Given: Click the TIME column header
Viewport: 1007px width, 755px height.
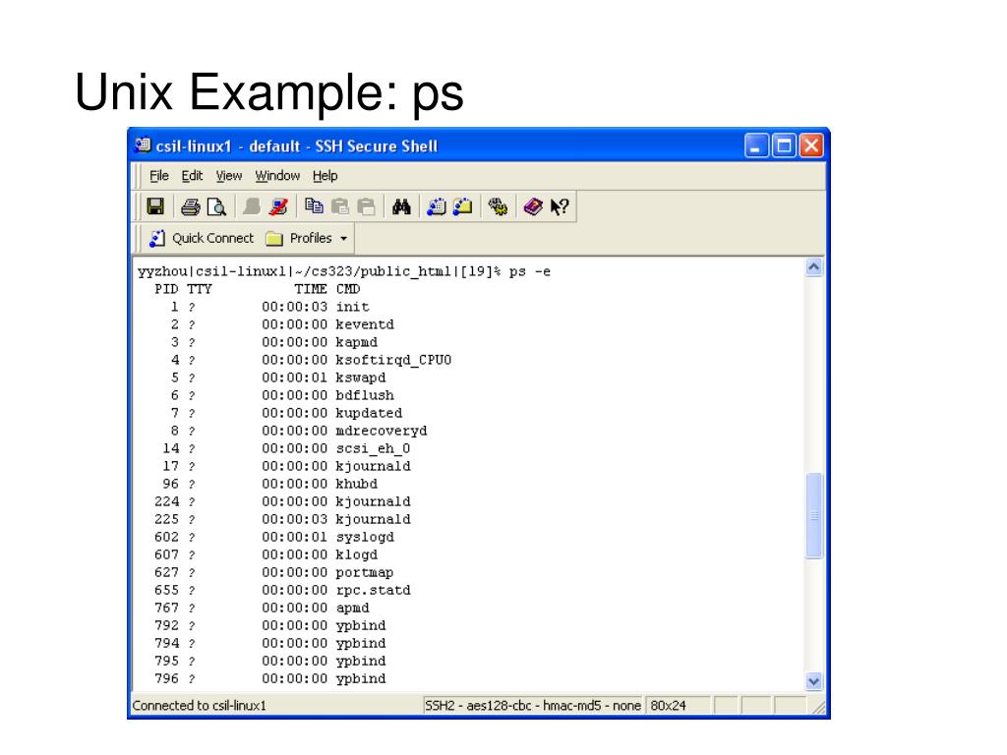Looking at the screenshot, I should [311, 290].
